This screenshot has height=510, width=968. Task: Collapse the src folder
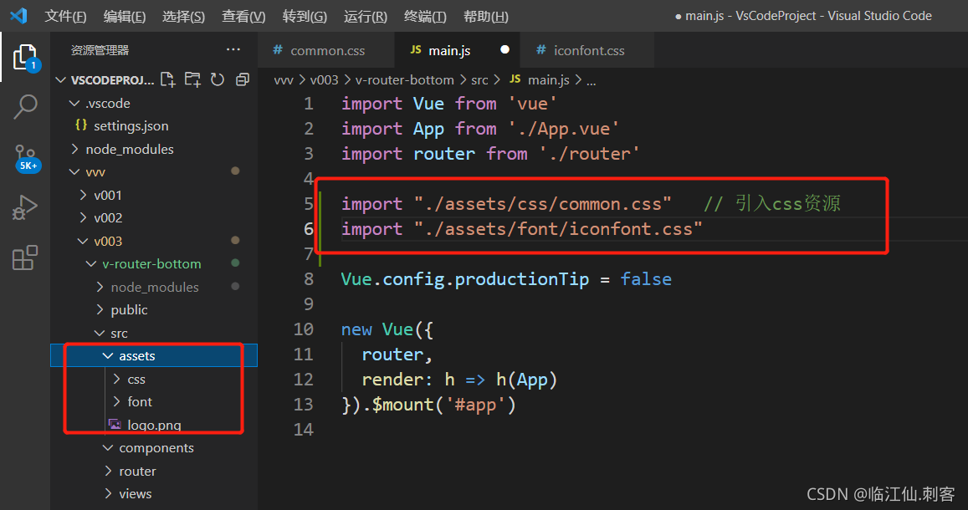(100, 333)
